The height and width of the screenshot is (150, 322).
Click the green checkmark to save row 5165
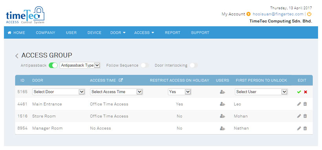click(299, 92)
